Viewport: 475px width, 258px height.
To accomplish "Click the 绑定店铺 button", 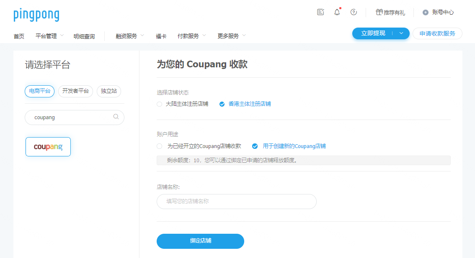I will pyautogui.click(x=200, y=241).
